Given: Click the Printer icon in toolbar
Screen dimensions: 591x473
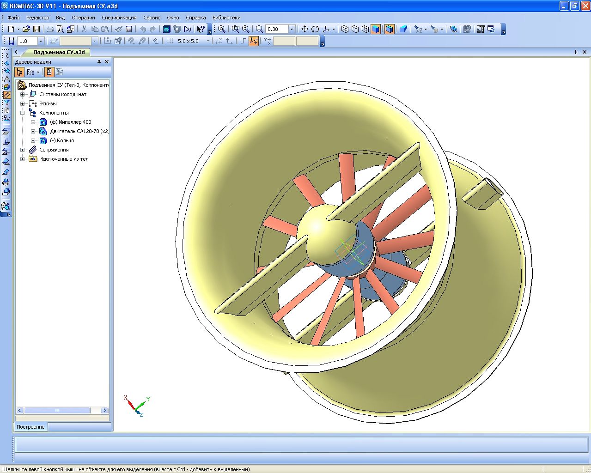Looking at the screenshot, I should click(50, 29).
